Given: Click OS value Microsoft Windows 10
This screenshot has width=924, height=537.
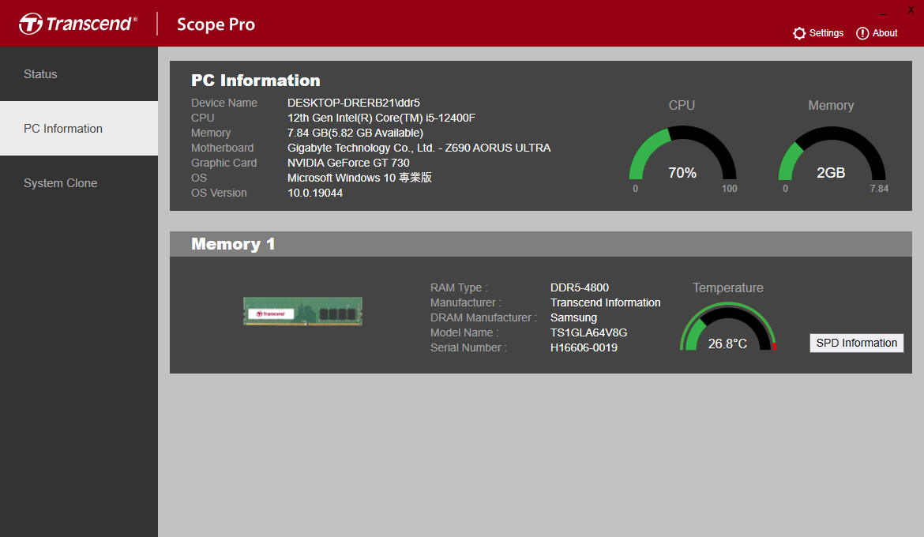Looking at the screenshot, I should (x=359, y=178).
